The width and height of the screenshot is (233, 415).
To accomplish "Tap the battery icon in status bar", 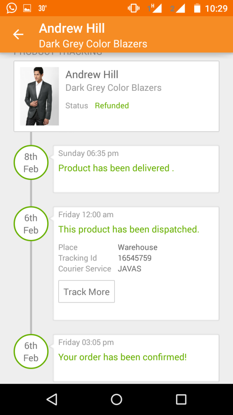I will [x=197, y=8].
